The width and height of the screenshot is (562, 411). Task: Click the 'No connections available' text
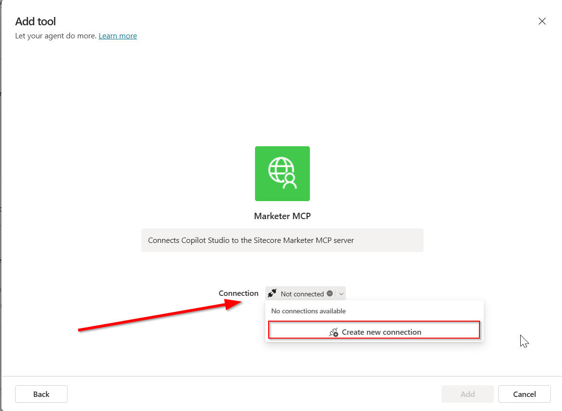308,311
